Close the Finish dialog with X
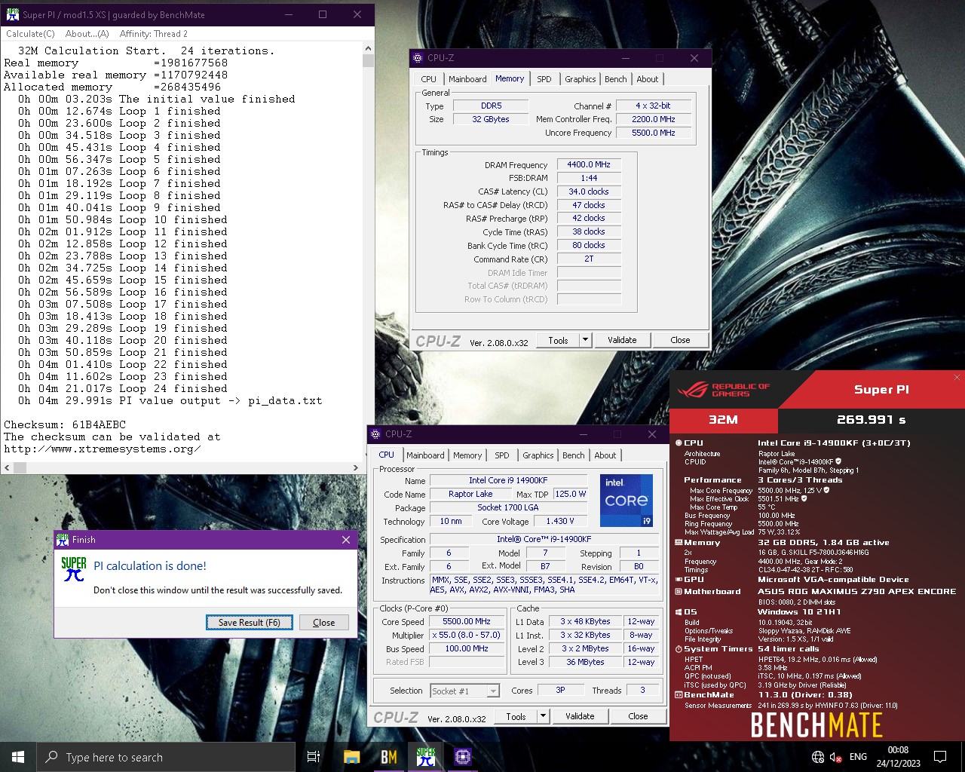Image resolution: width=965 pixels, height=772 pixels. click(x=346, y=540)
